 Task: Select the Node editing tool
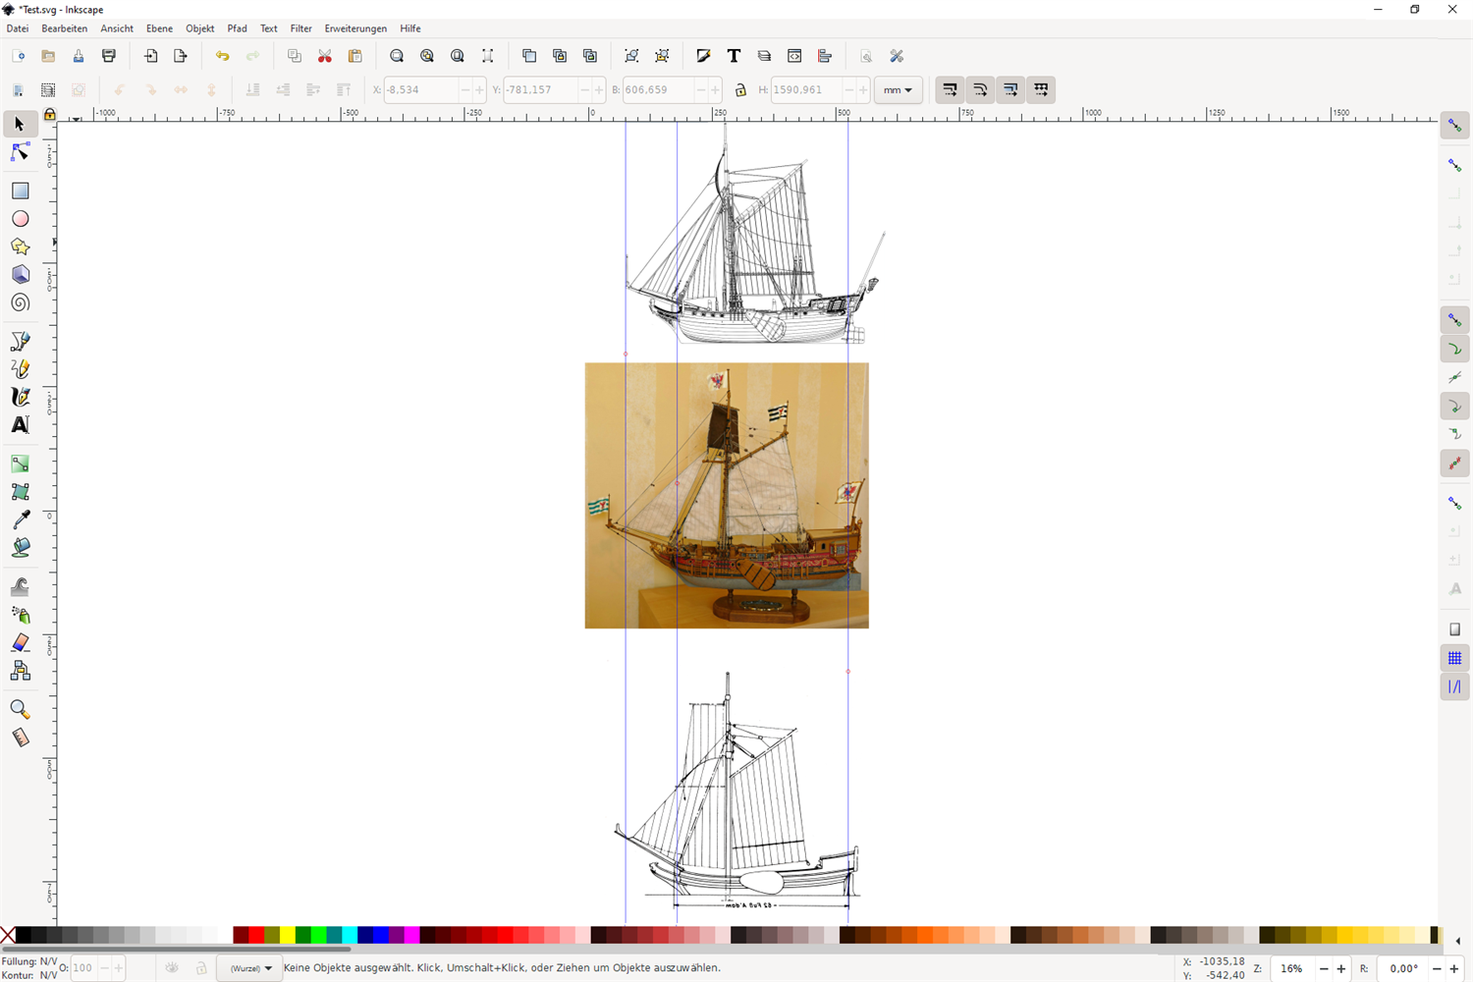20,152
